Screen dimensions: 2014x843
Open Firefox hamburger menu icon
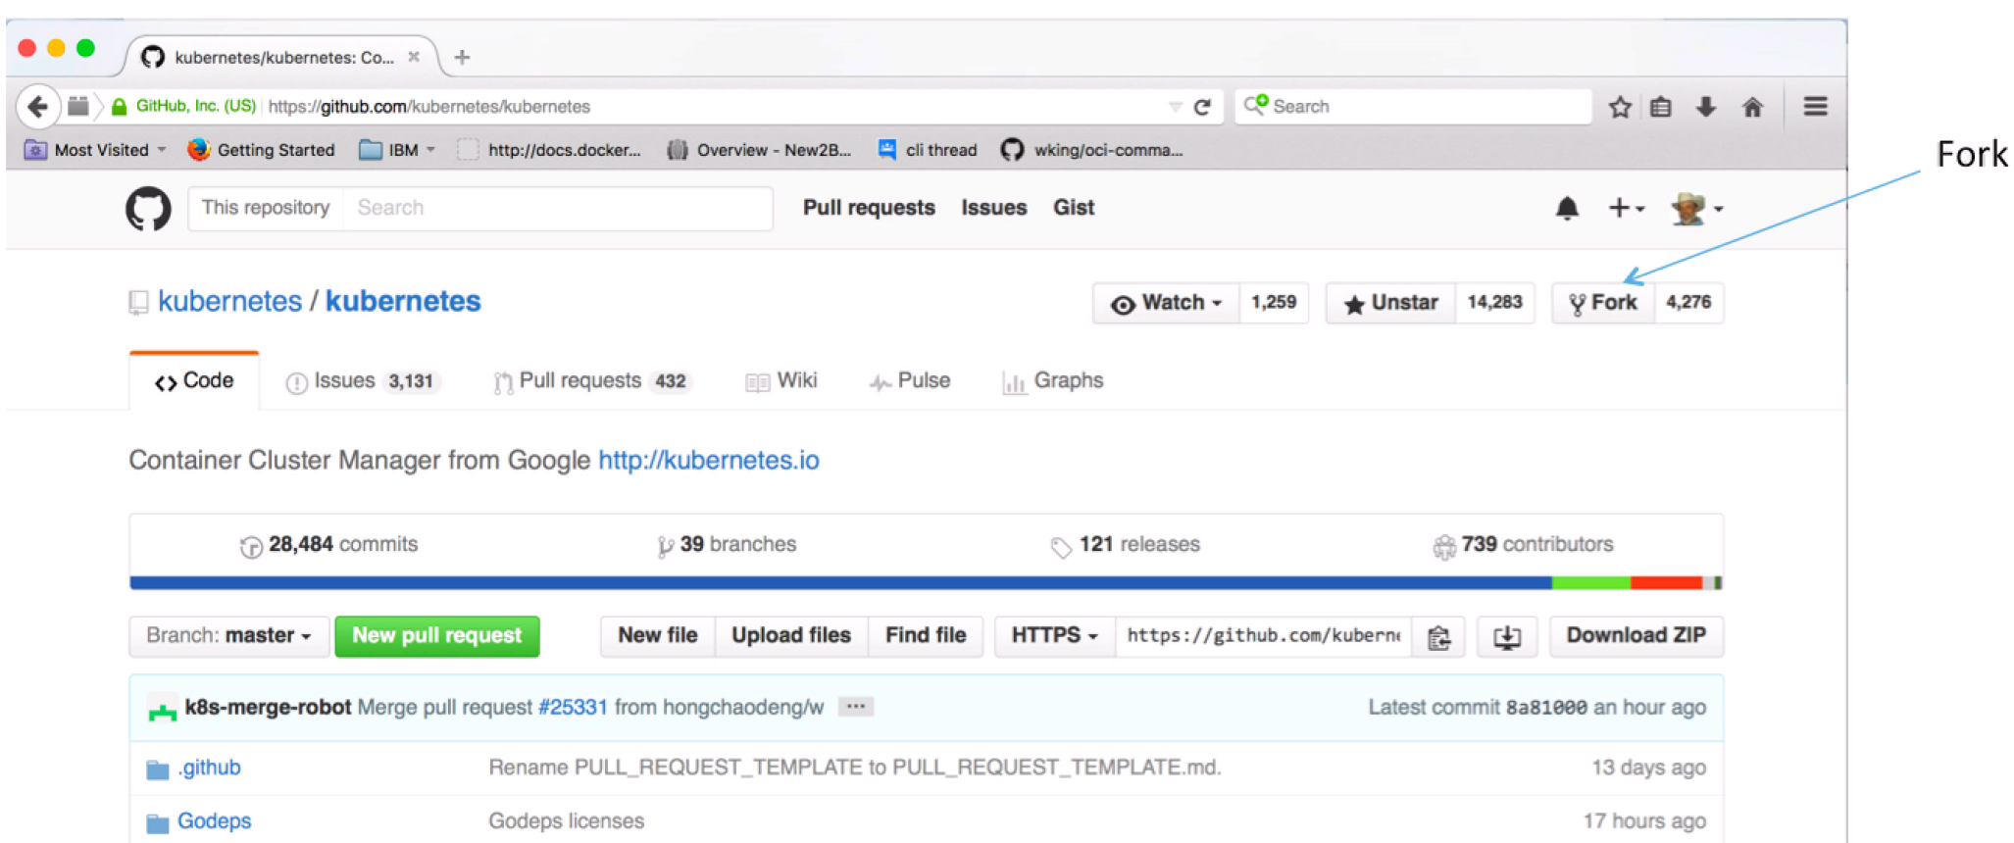[x=1815, y=106]
